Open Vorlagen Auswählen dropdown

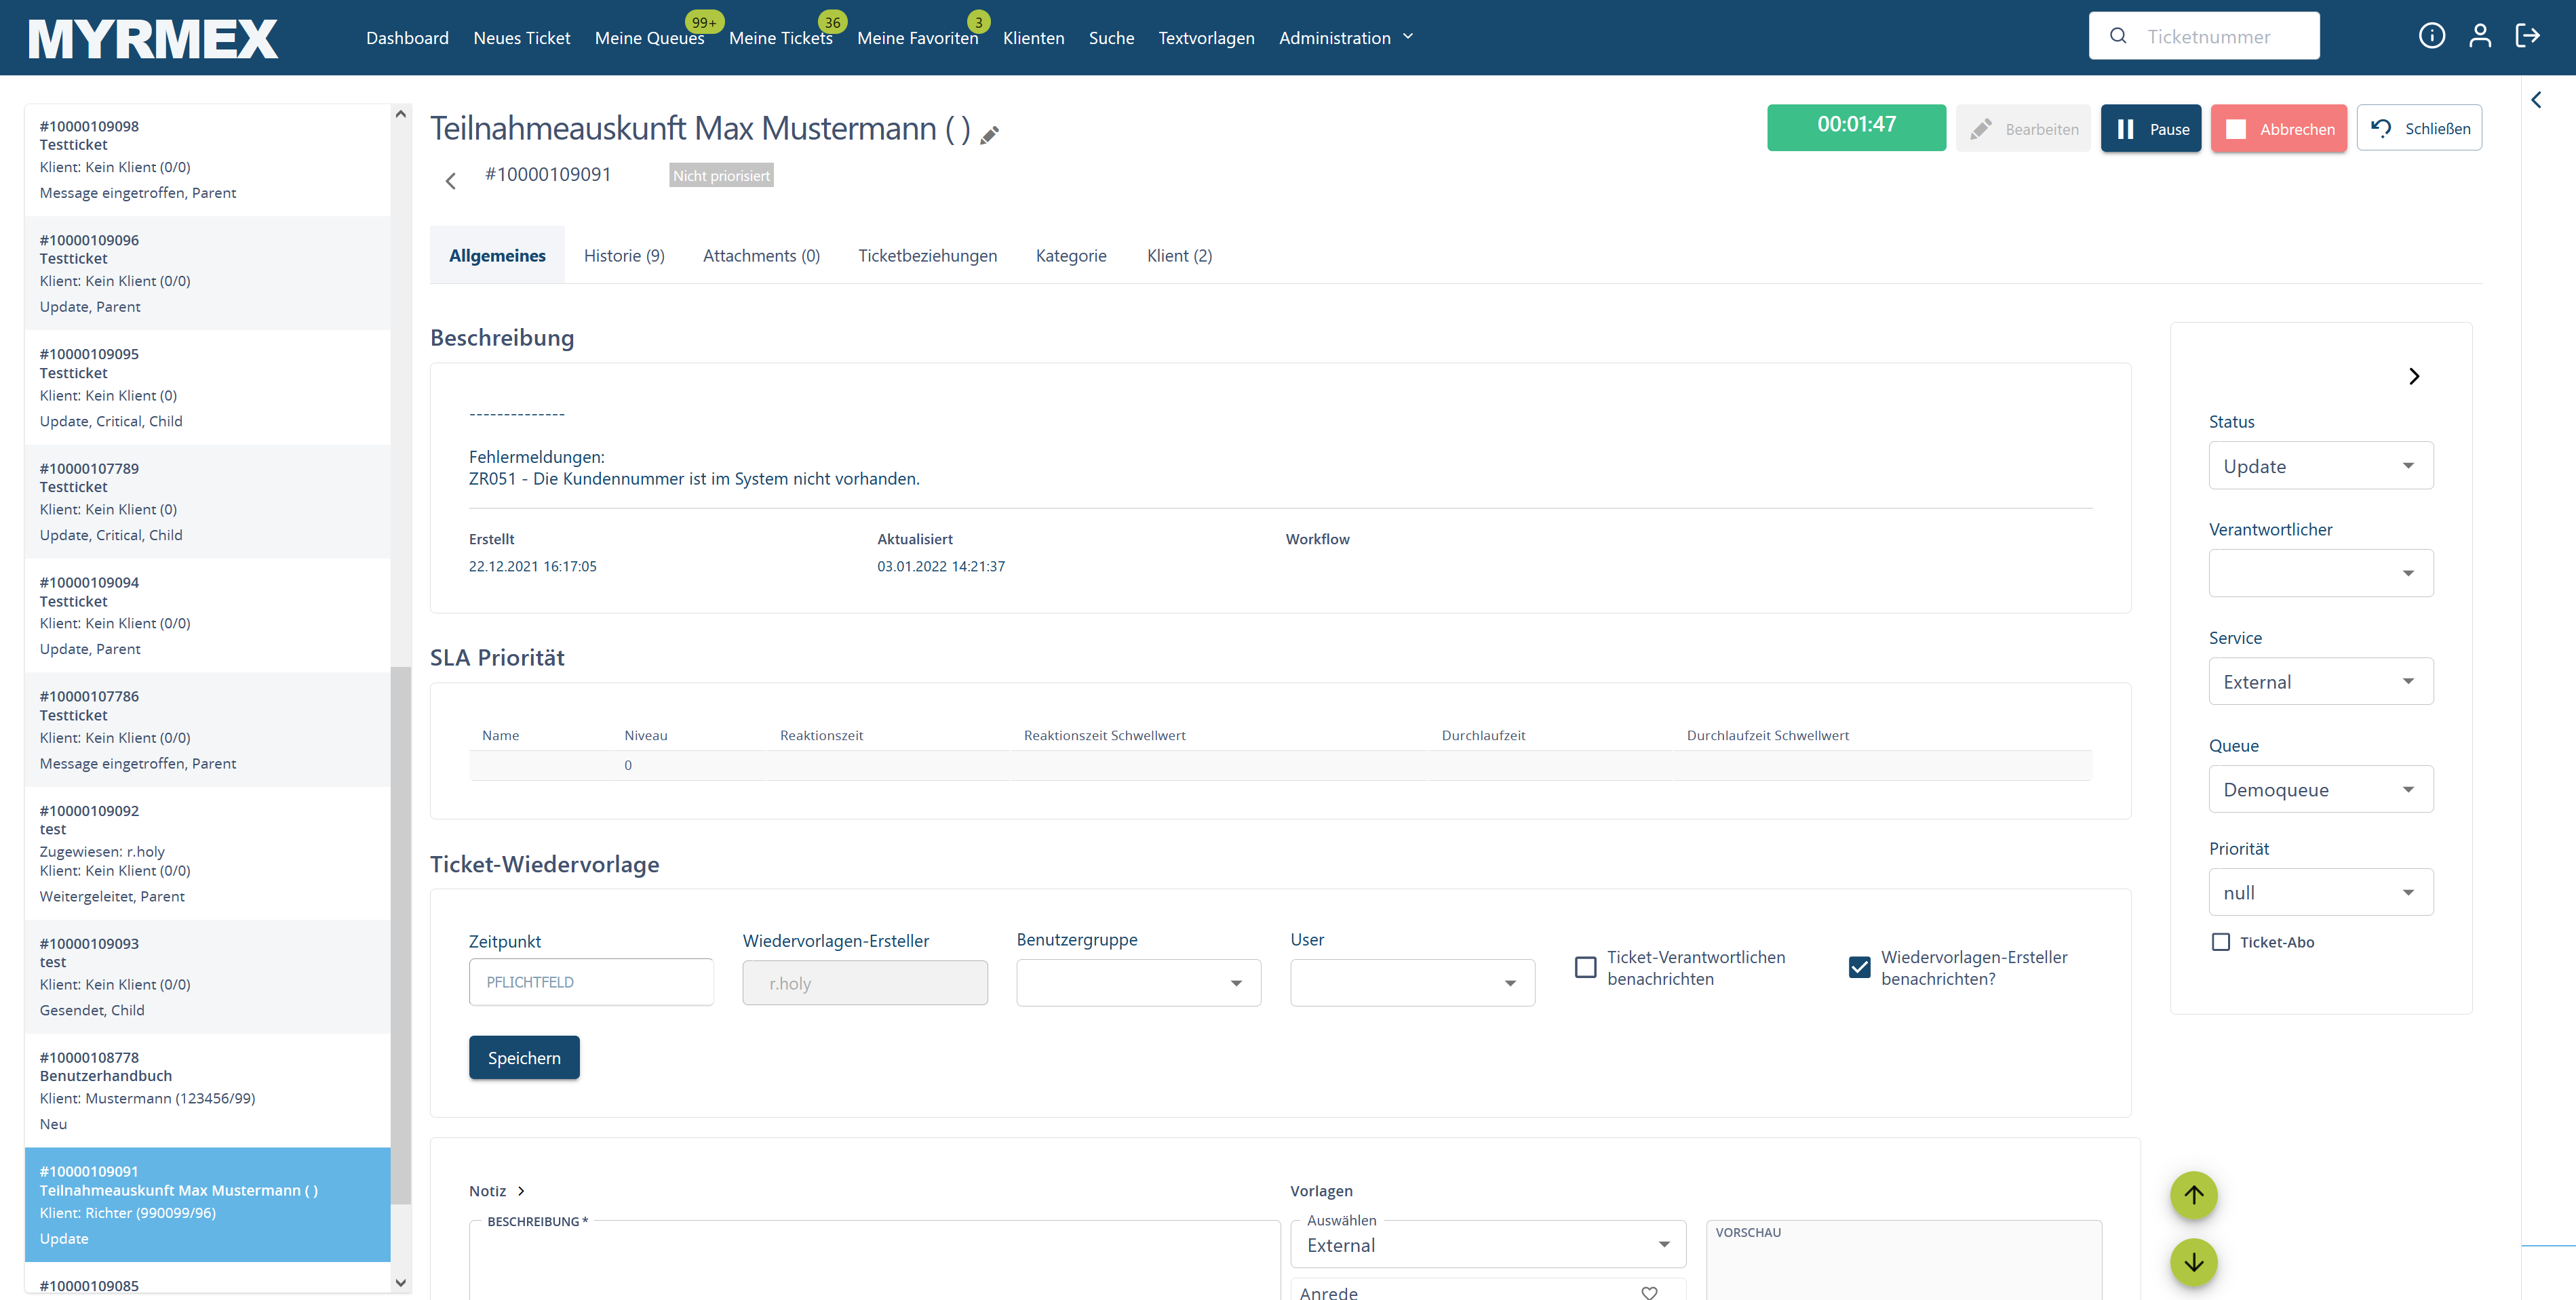(1488, 1244)
